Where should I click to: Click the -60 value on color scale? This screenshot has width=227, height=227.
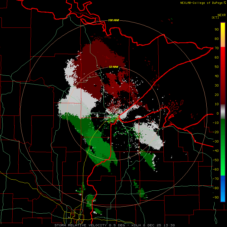tap(216, 169)
